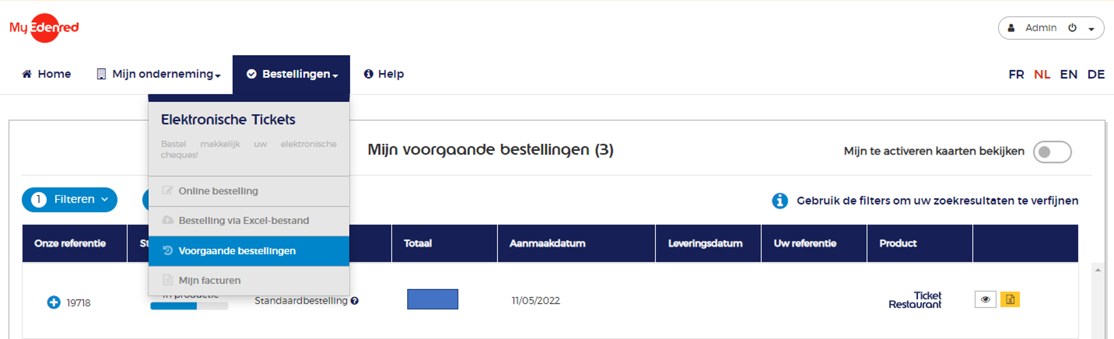Open the Help page
Image resolution: width=1114 pixels, height=339 pixels.
pos(384,74)
